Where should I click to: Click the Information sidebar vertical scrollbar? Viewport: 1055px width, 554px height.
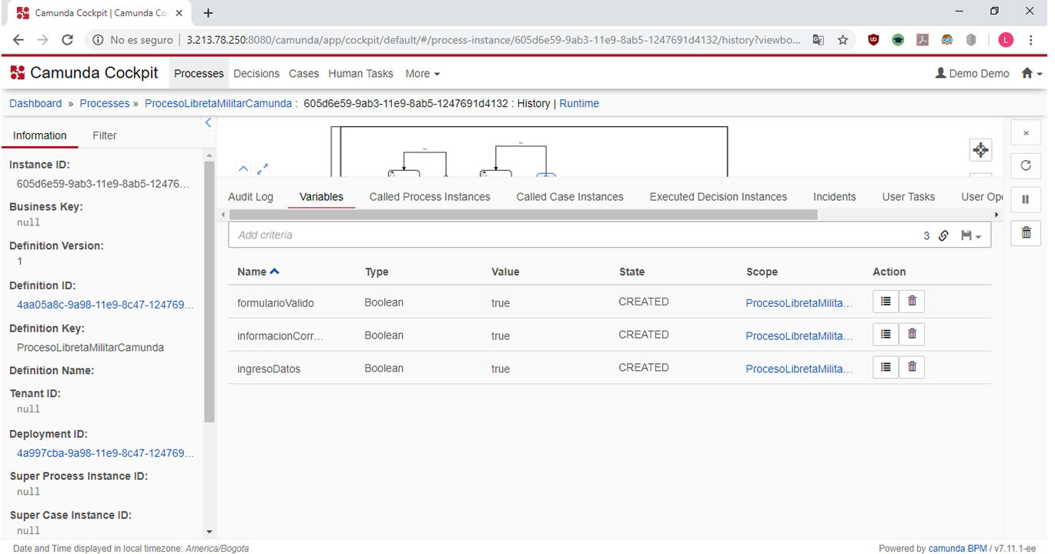(x=209, y=292)
